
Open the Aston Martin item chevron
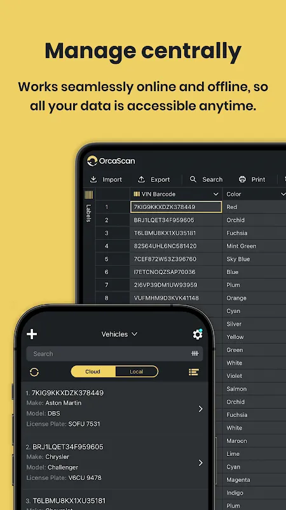[x=201, y=409]
